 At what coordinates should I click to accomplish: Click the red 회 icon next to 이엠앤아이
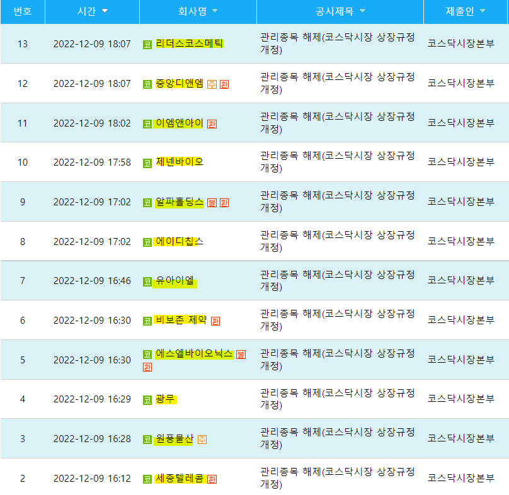[212, 123]
